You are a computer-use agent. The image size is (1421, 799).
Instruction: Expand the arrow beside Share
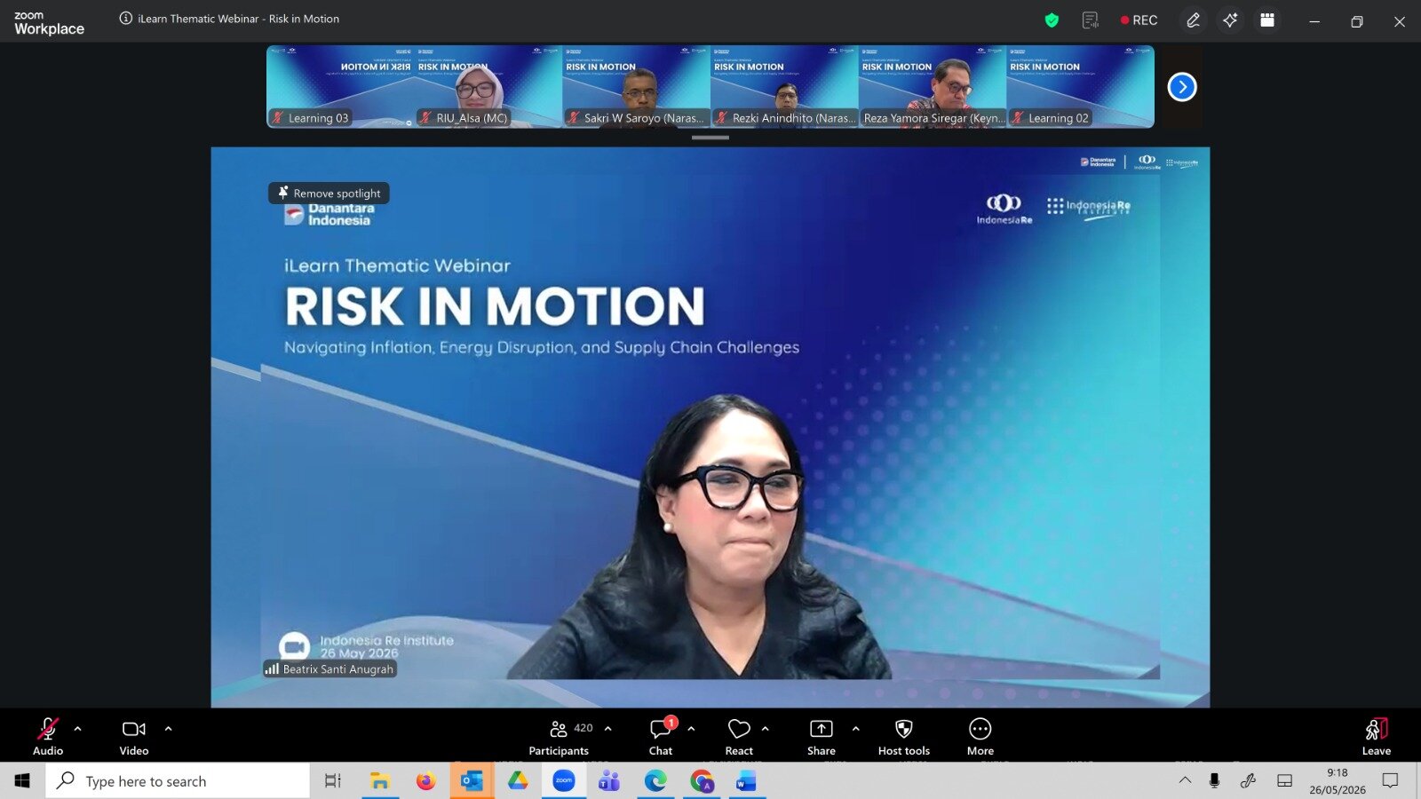point(856,729)
